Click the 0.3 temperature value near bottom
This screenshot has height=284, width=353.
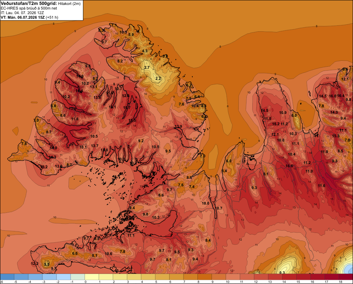pyautogui.click(x=282, y=272)
